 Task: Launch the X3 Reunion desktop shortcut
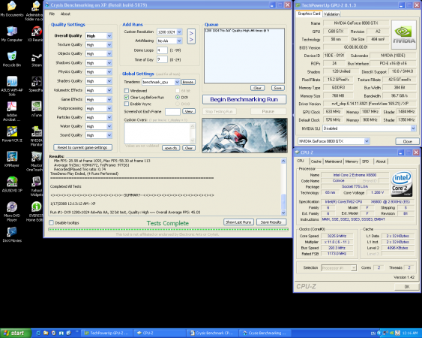click(x=36, y=34)
